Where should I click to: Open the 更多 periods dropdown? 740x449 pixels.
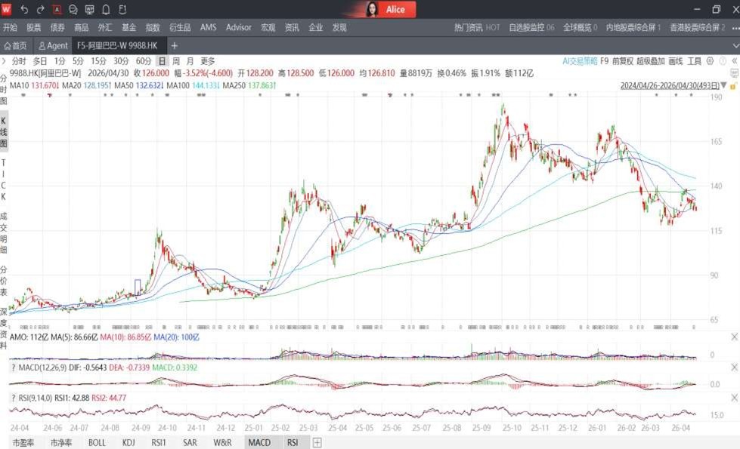[x=208, y=61]
